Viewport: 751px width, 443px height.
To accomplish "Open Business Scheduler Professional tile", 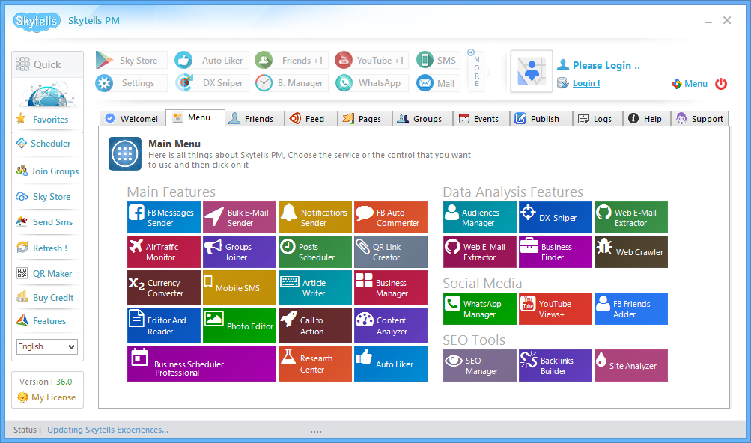I will 201,364.
